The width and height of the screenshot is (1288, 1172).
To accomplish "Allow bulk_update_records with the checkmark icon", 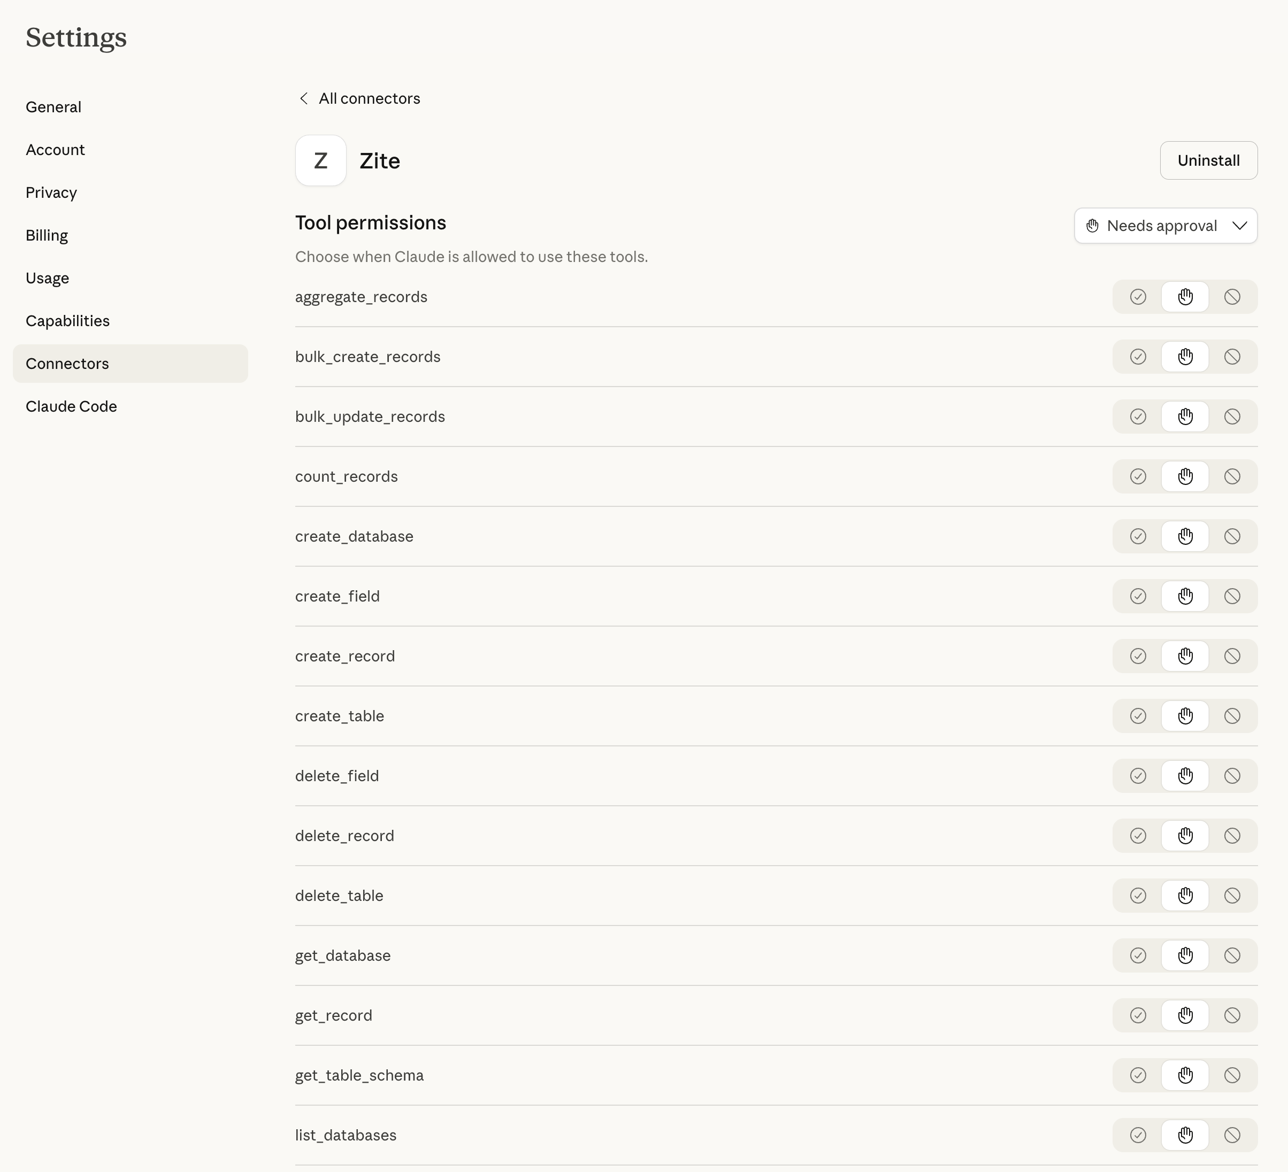I will coord(1138,417).
